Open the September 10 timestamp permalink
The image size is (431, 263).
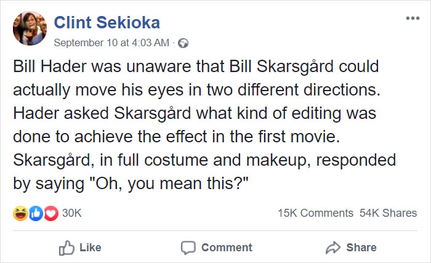pyautogui.click(x=112, y=42)
